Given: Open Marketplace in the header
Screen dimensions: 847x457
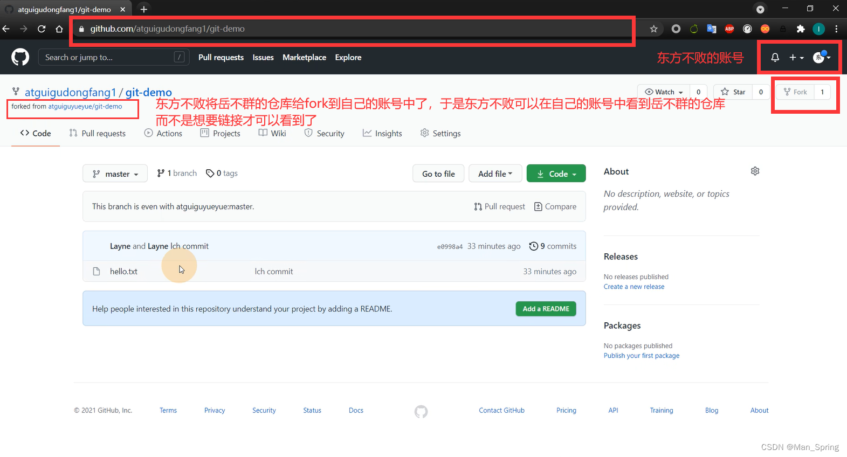Looking at the screenshot, I should (x=304, y=57).
